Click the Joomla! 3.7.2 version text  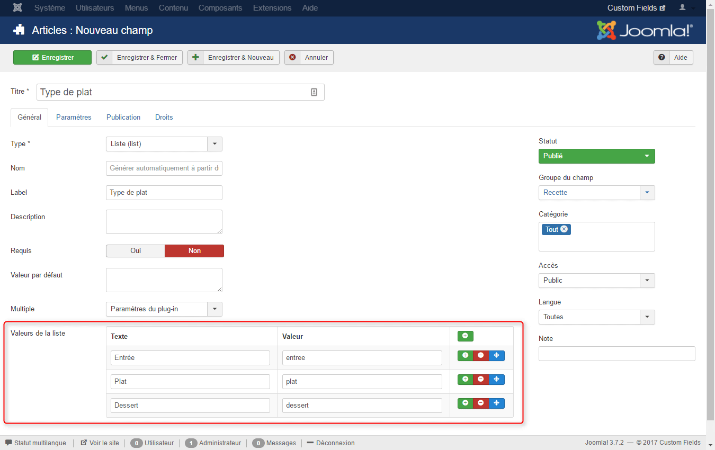(605, 443)
